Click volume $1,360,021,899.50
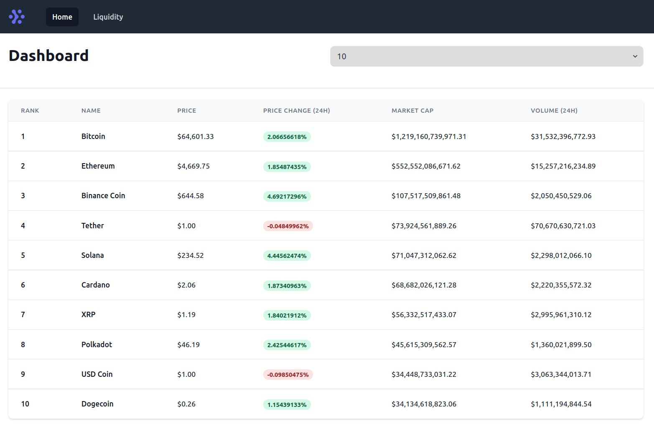 (561, 345)
